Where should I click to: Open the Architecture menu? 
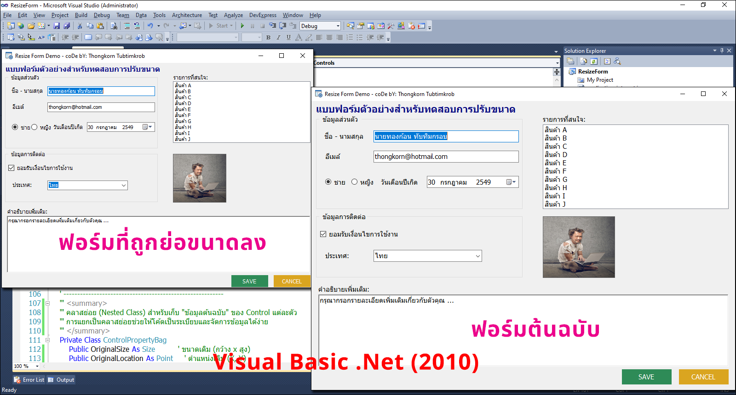point(187,15)
